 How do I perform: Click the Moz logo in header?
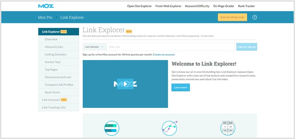point(46,6)
